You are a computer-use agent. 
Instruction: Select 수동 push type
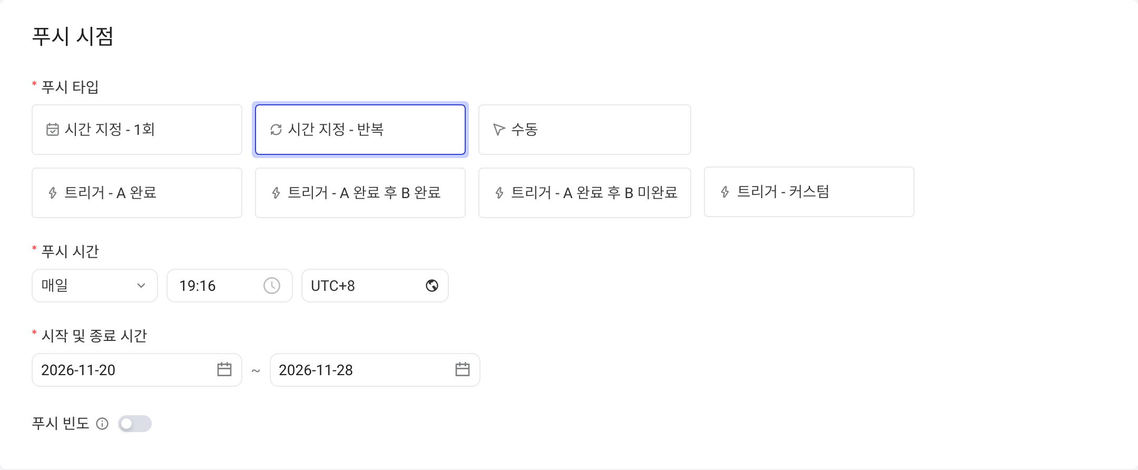[x=585, y=130]
